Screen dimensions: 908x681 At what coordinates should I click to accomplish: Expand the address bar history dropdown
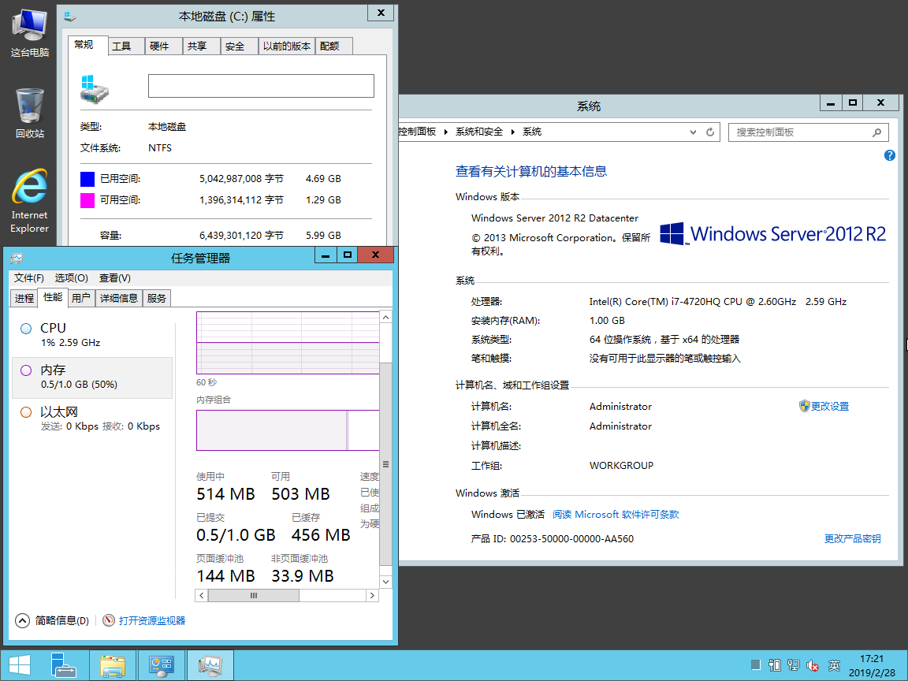(x=693, y=132)
